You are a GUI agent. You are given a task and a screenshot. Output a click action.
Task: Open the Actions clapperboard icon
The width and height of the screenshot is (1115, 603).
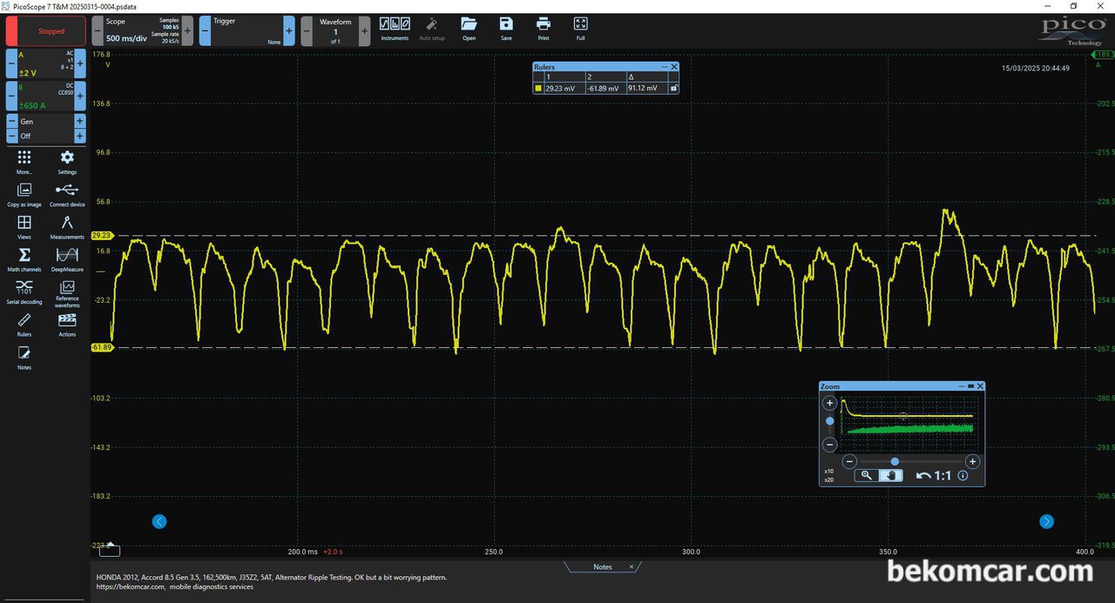(x=67, y=325)
